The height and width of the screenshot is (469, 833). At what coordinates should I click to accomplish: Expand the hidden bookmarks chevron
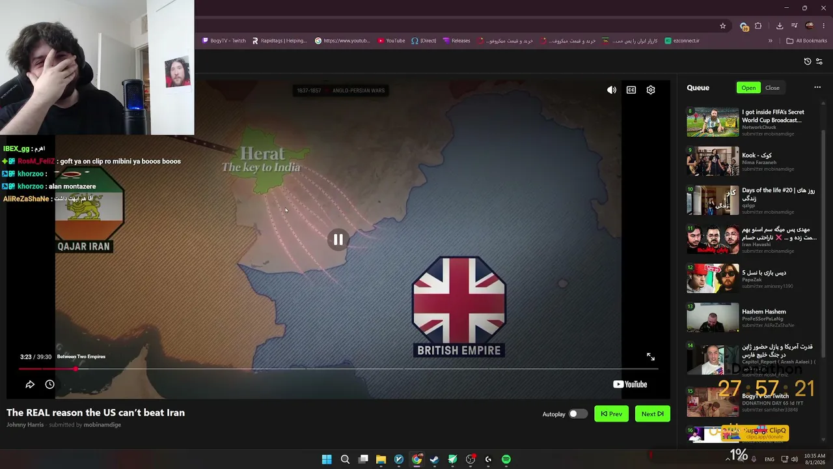click(x=770, y=40)
